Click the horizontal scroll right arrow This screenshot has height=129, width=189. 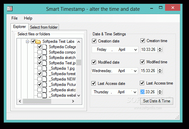73,101
